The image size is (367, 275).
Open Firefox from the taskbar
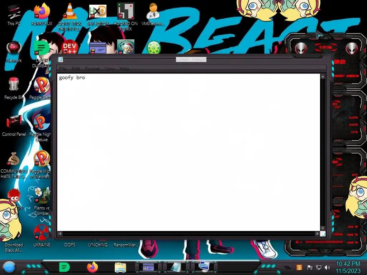[92, 267]
